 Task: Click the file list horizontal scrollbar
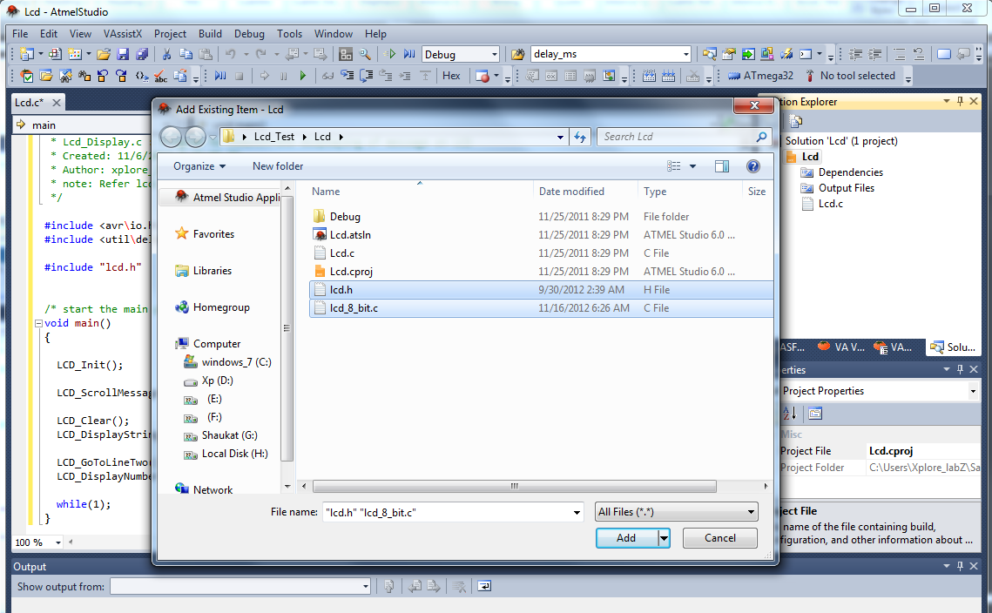(515, 487)
